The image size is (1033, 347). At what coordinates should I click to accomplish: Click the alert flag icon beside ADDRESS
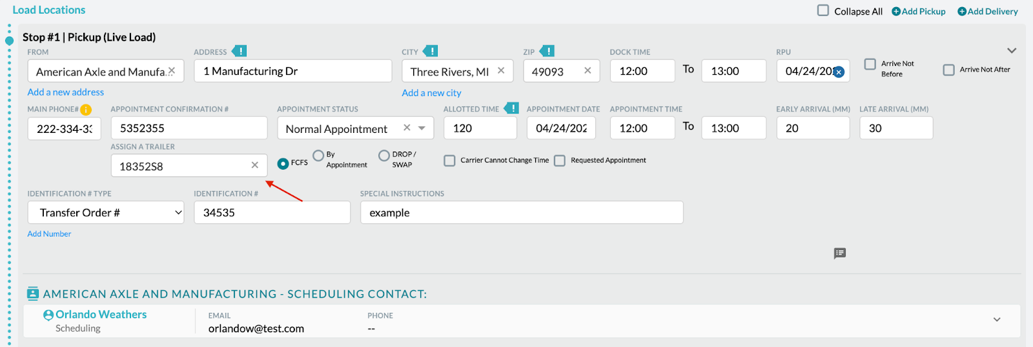(x=240, y=51)
